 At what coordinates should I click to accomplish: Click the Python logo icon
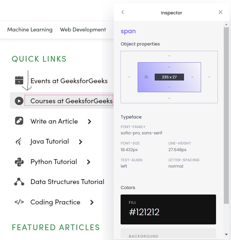point(19,162)
